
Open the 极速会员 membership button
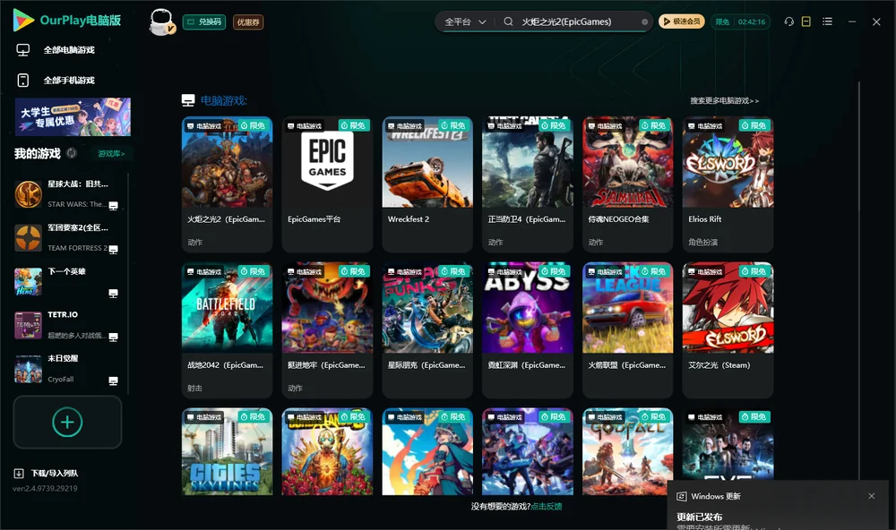pyautogui.click(x=682, y=21)
